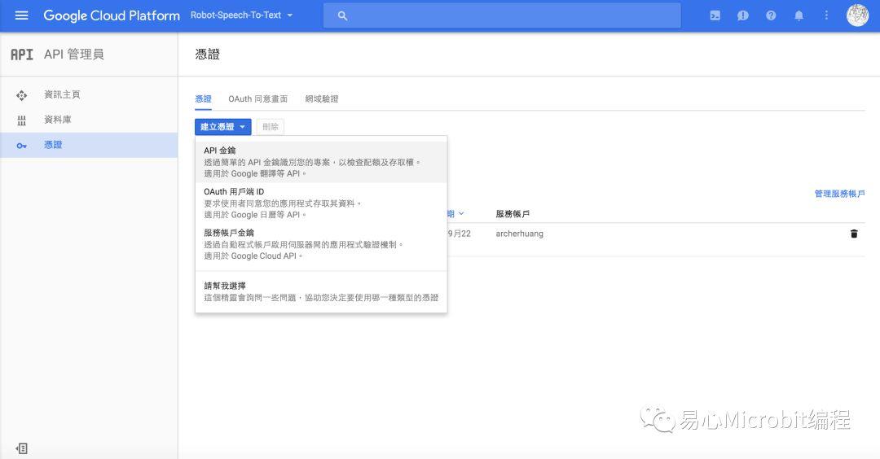Click the API manager logo icon

point(22,55)
